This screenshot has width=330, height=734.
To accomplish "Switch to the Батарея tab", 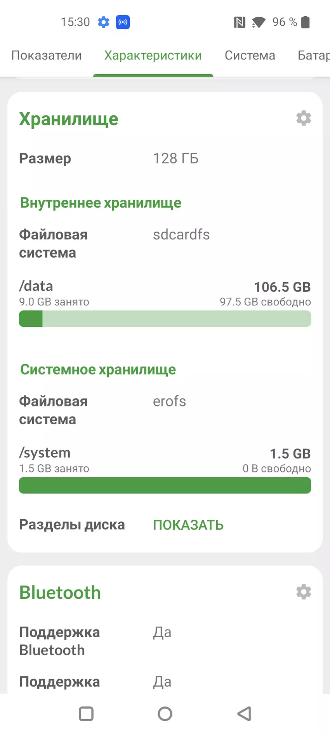I will 314,56.
